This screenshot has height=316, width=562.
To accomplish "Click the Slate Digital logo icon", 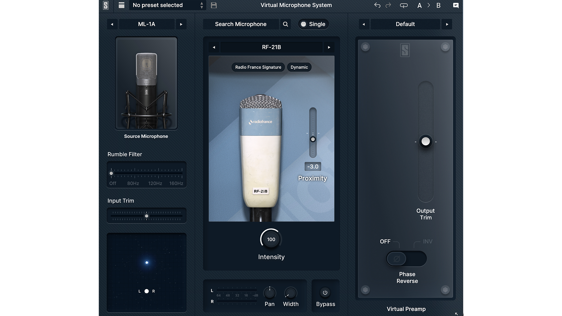I will pyautogui.click(x=106, y=5).
